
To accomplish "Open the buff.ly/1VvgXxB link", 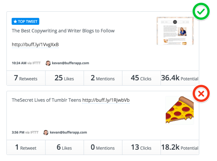I will click(35, 45).
